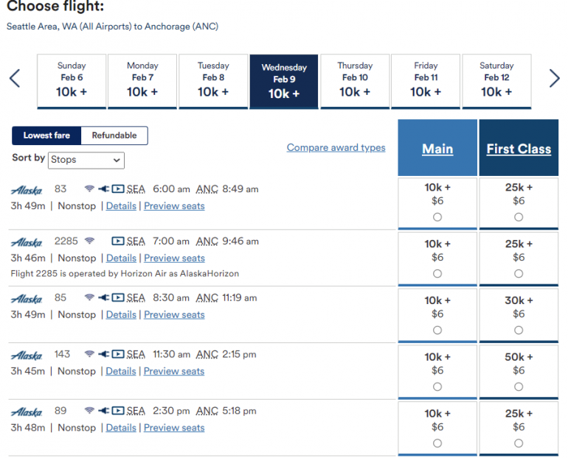Choose the Thursday Feb 10 date tab

[355, 81]
